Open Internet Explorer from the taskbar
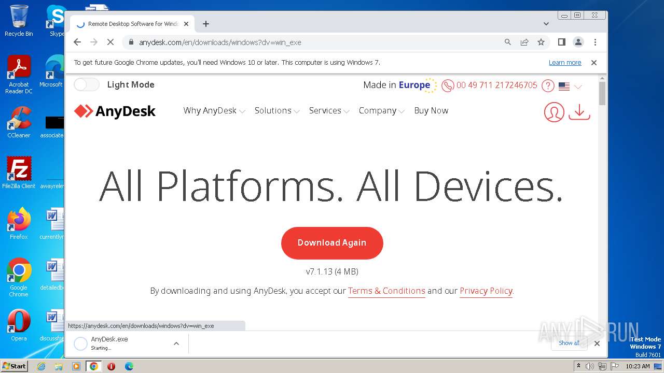 41,366
